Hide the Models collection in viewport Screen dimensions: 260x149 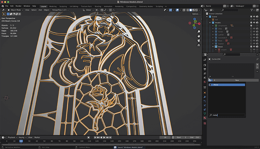tap(254, 23)
